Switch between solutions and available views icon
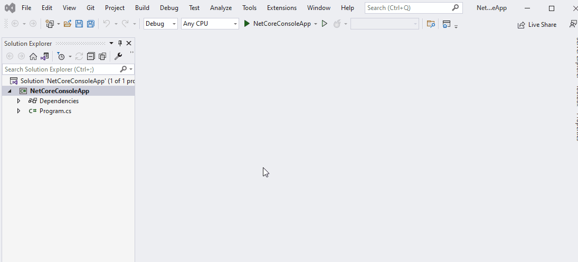Screen dimensions: 578x262 pyautogui.click(x=44, y=56)
